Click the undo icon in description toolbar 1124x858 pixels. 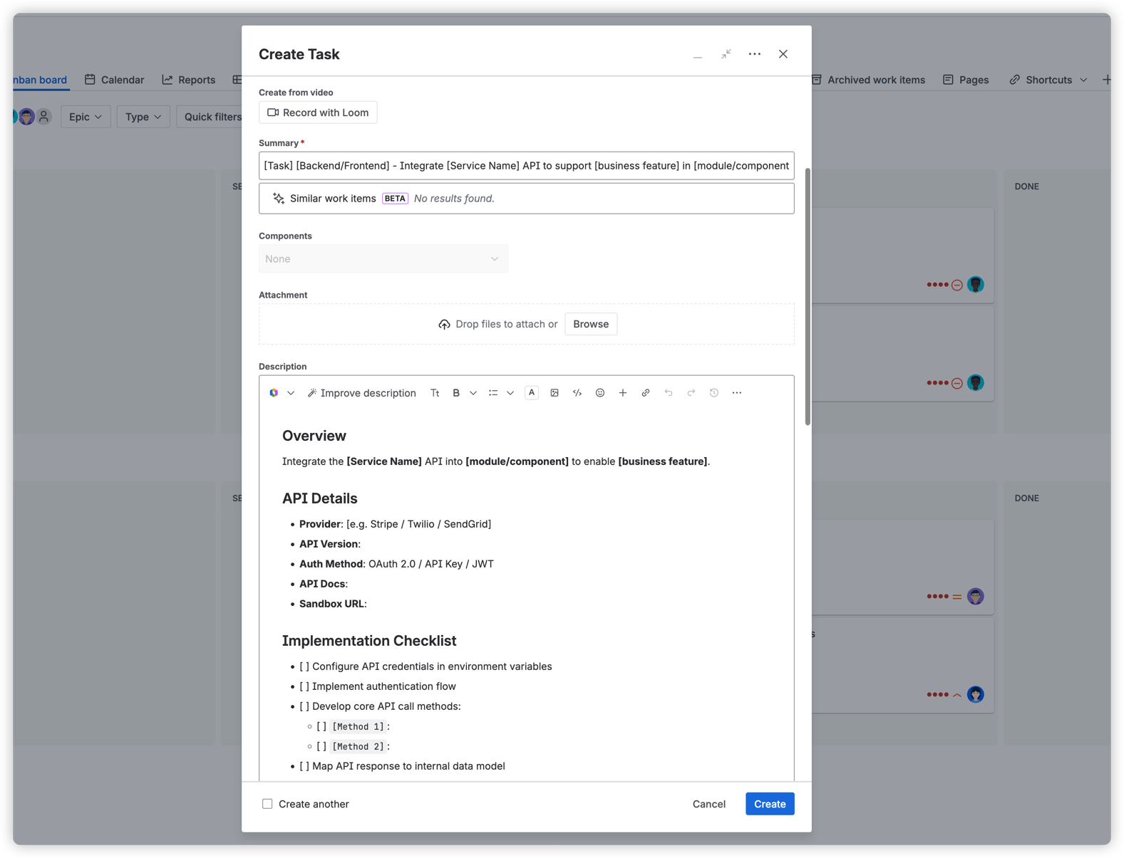[x=669, y=393]
